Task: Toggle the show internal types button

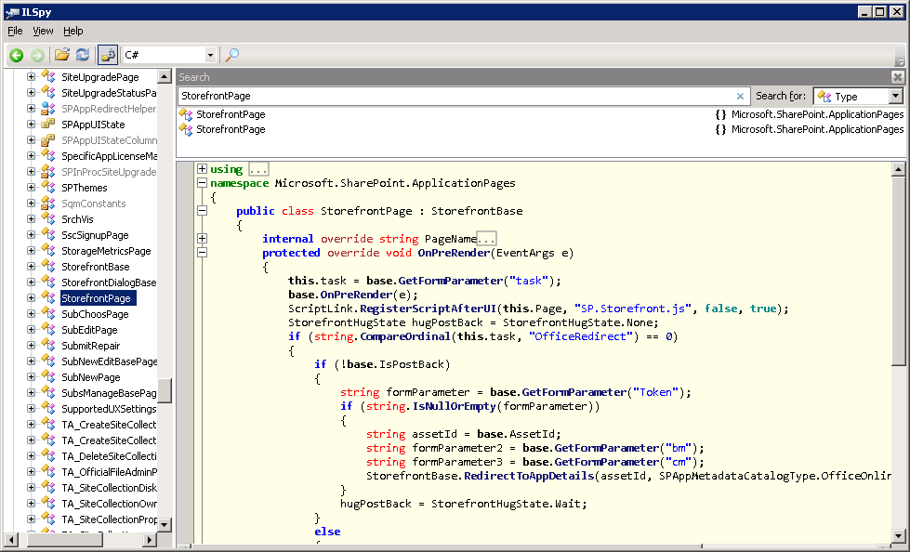Action: (x=108, y=55)
